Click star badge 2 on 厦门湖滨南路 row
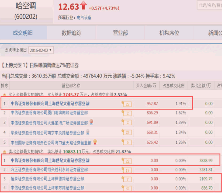222x193 pixels. 127,113
